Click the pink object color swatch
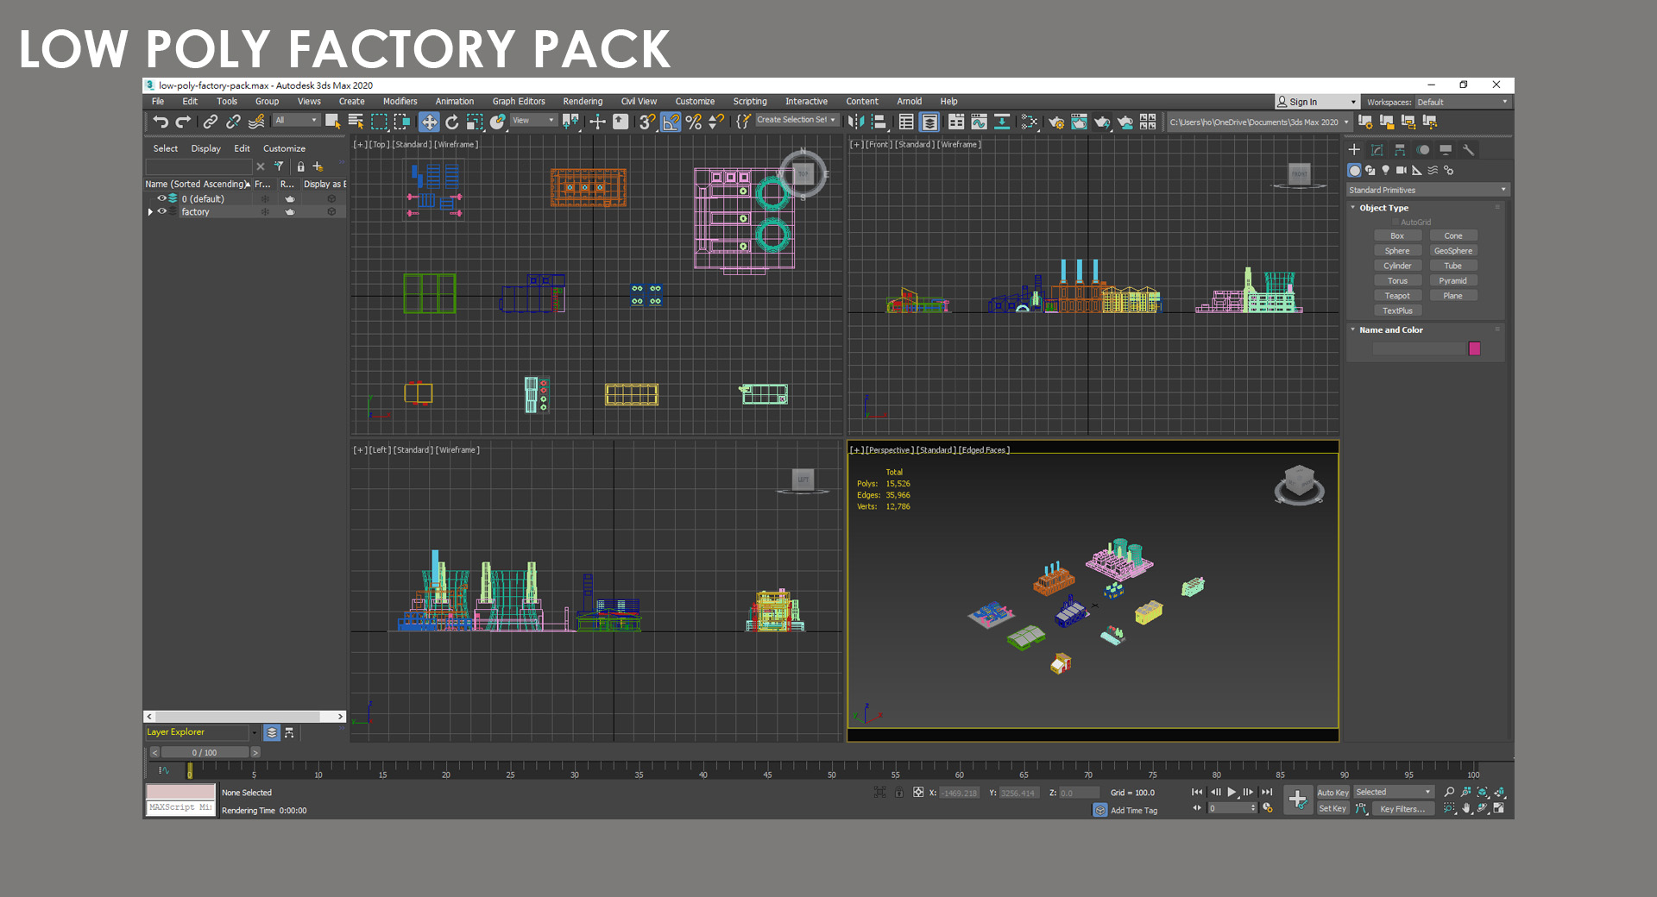Viewport: 1657px width, 897px height. [1474, 348]
